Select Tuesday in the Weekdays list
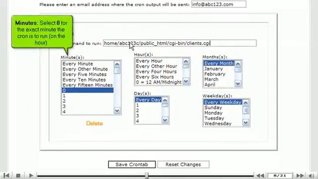Screen dimensions: 318x179 pyautogui.click(x=223, y=118)
